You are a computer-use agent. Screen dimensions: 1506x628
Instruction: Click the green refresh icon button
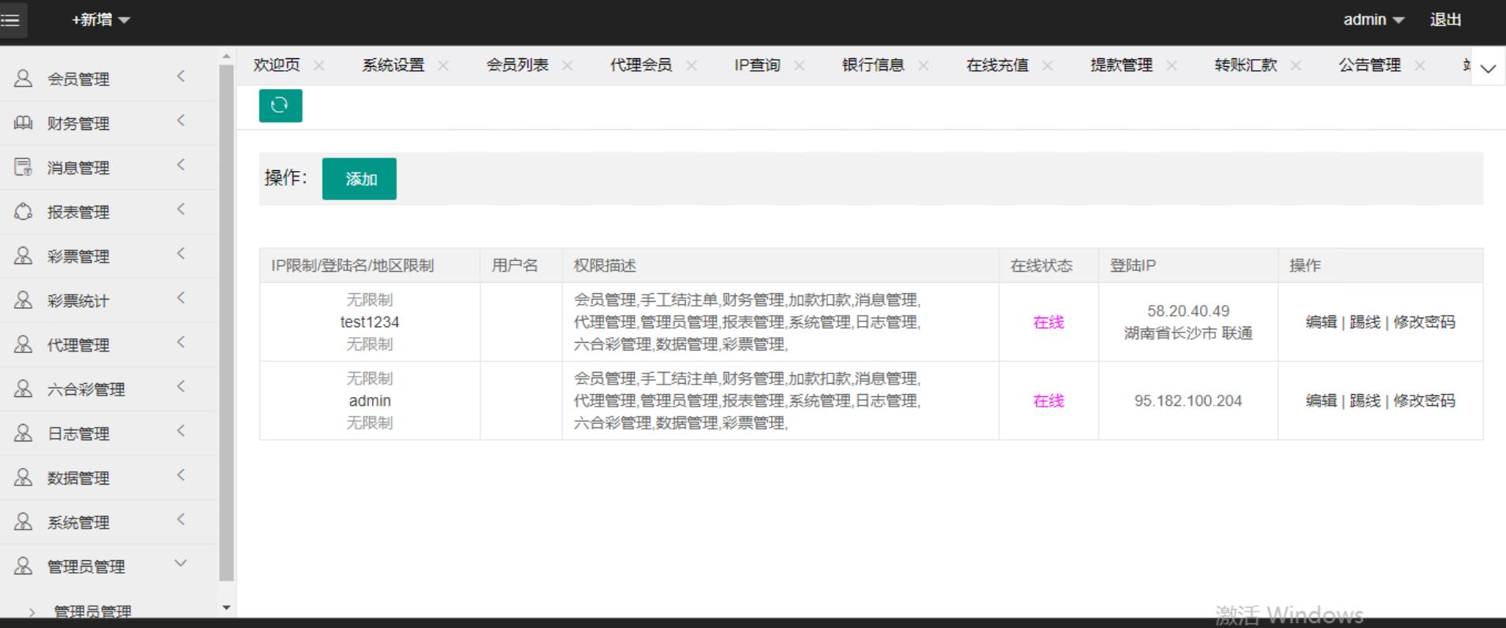tap(280, 106)
